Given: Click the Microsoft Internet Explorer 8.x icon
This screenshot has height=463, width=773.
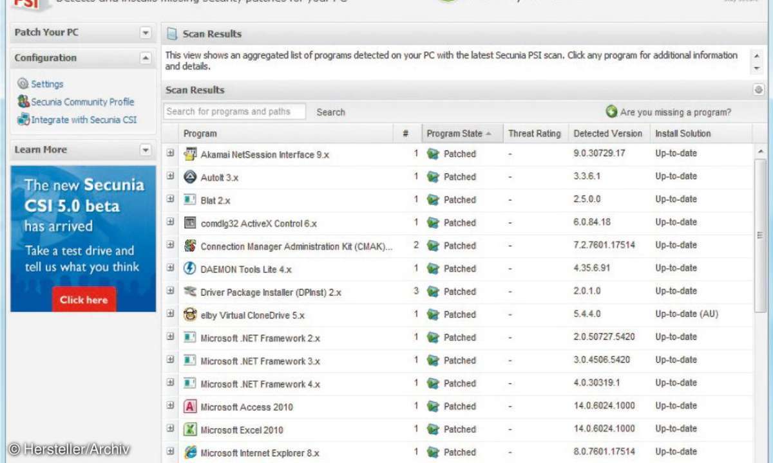Looking at the screenshot, I should click(x=190, y=452).
